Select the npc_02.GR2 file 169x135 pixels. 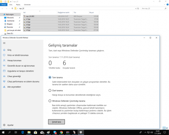[61, 16]
